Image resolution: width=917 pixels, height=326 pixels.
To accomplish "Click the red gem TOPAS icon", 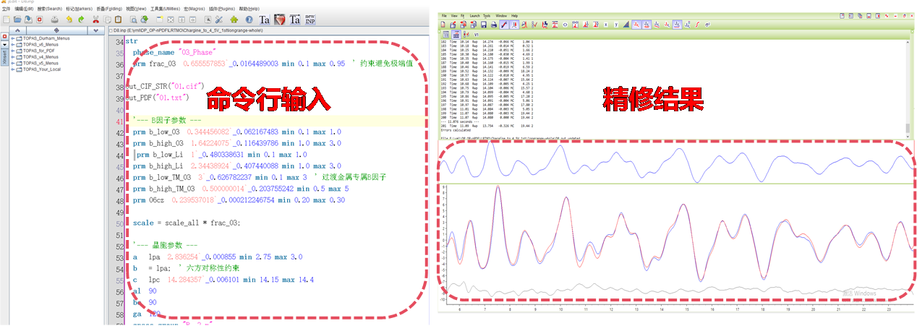I will [280, 20].
